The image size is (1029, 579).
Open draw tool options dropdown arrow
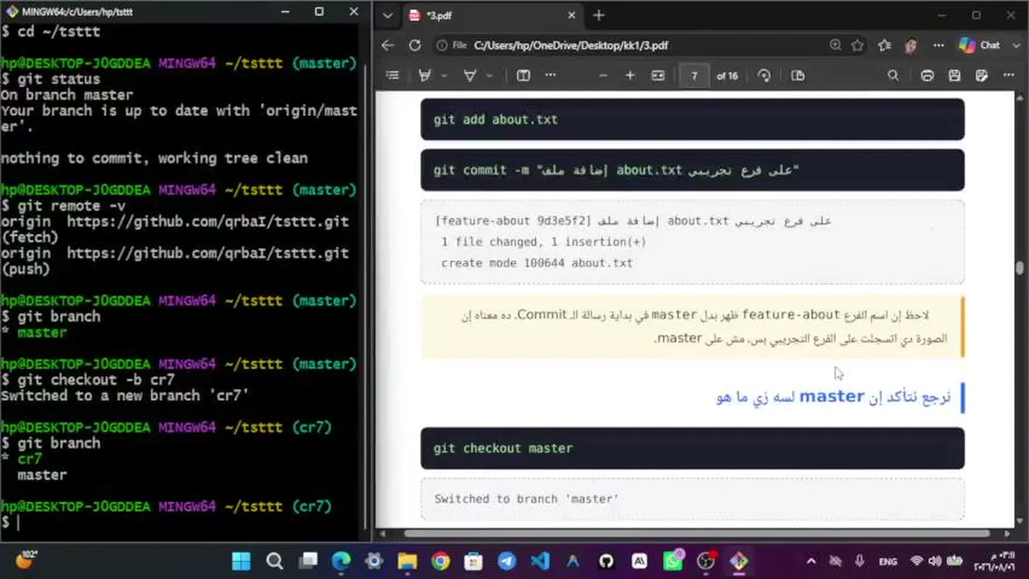(x=489, y=76)
